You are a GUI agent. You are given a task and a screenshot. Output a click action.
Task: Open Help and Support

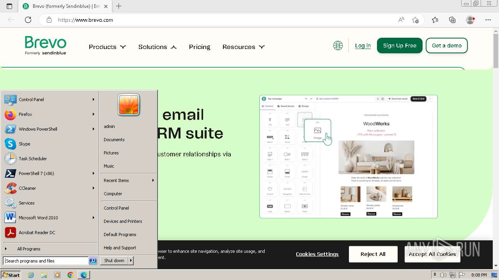click(129, 248)
